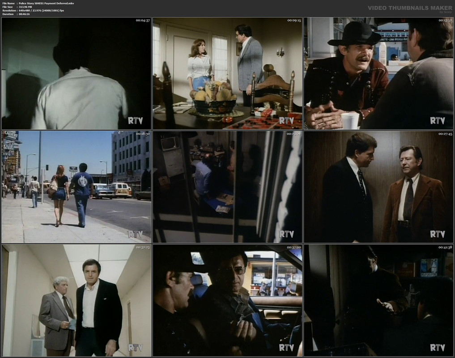Screen dimensions: 455x358
Task: Open the thumbnail at 00:23:08
Action: (227, 187)
